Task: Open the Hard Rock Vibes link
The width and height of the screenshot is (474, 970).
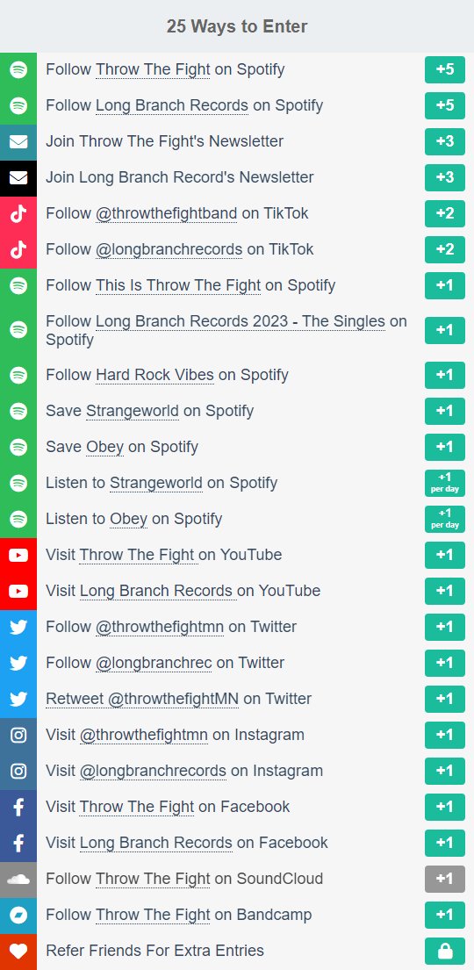Action: 154,375
